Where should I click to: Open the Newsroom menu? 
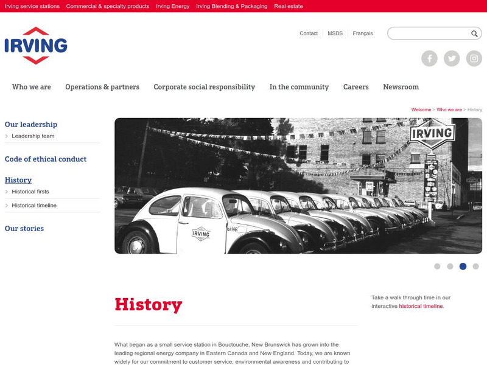(401, 87)
